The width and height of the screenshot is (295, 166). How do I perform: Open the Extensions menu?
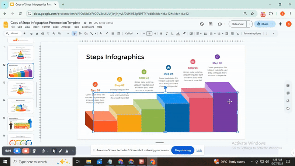click(x=88, y=27)
